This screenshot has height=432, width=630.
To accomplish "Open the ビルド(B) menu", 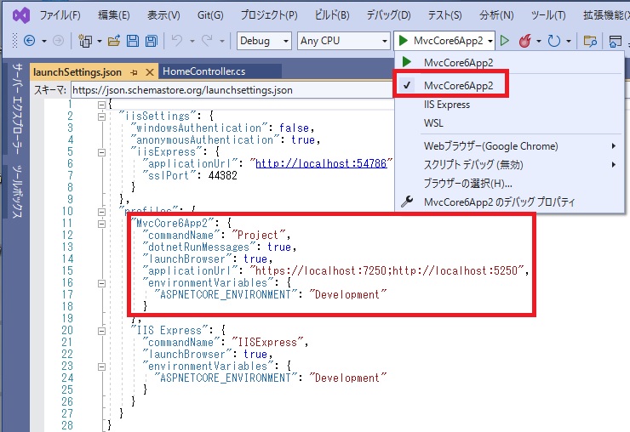I will [x=332, y=15].
